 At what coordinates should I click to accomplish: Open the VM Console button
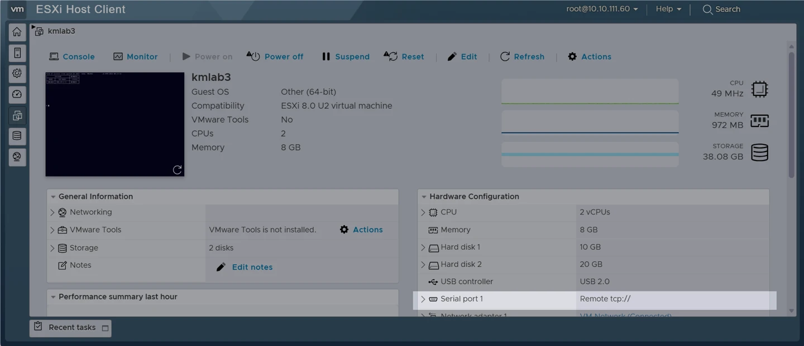[72, 57]
